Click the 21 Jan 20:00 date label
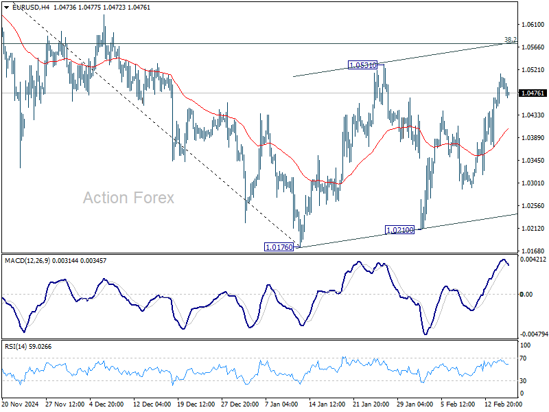Screen dimensions: 549x412 (x=371, y=404)
